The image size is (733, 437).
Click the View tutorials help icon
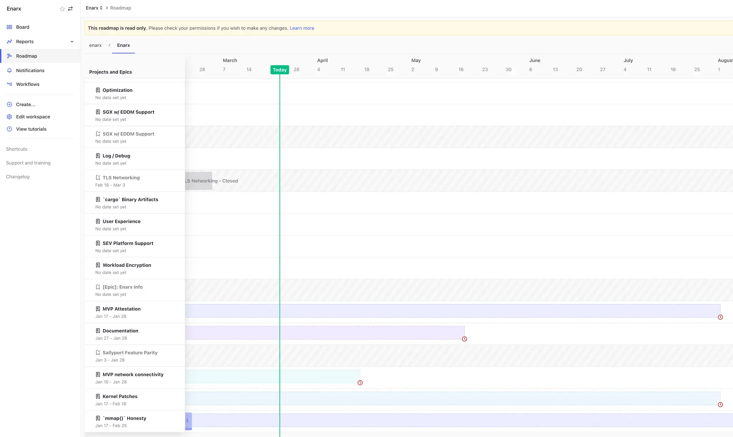10,129
